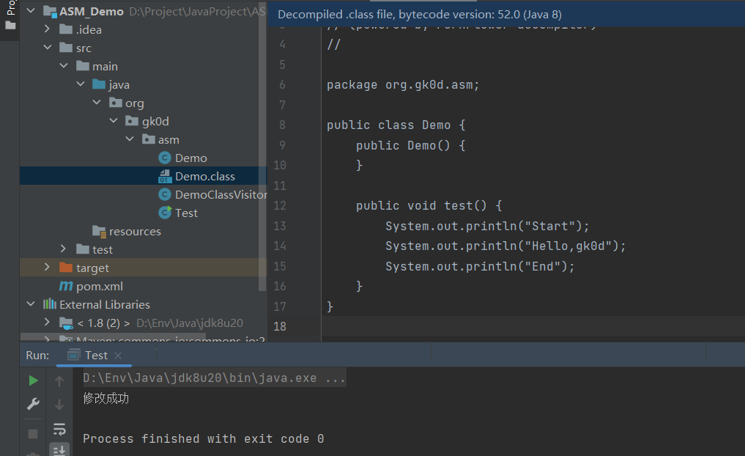Toggle scroll to end of console
The image size is (745, 456).
[x=59, y=450]
